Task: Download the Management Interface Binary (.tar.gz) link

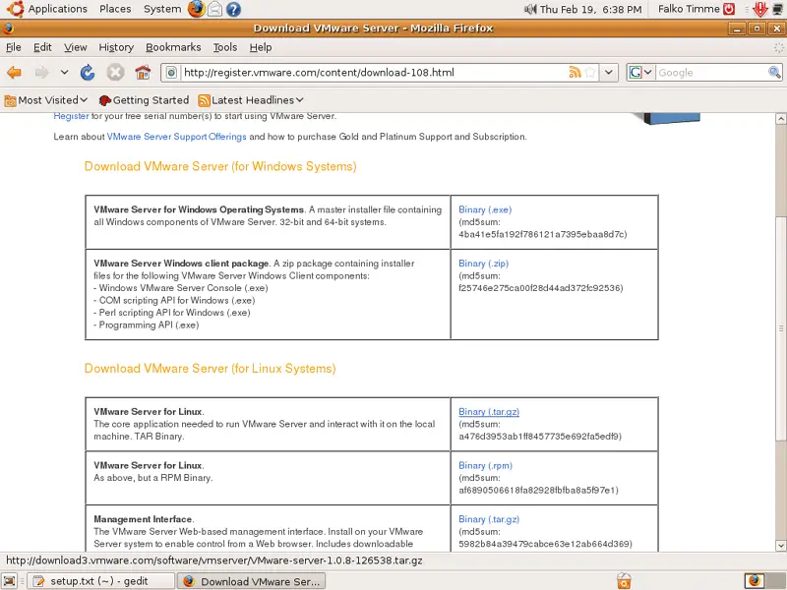Action: [489, 519]
